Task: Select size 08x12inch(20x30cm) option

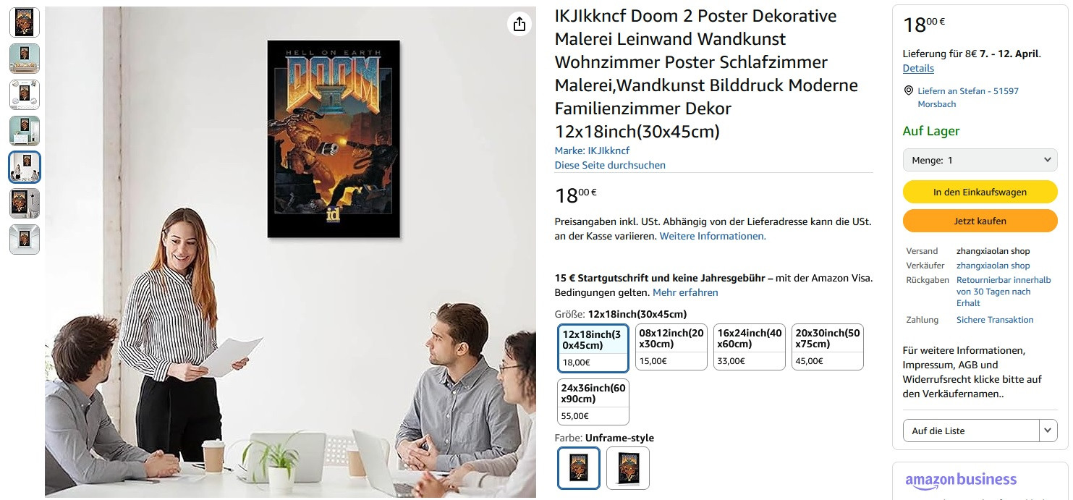Action: (671, 347)
